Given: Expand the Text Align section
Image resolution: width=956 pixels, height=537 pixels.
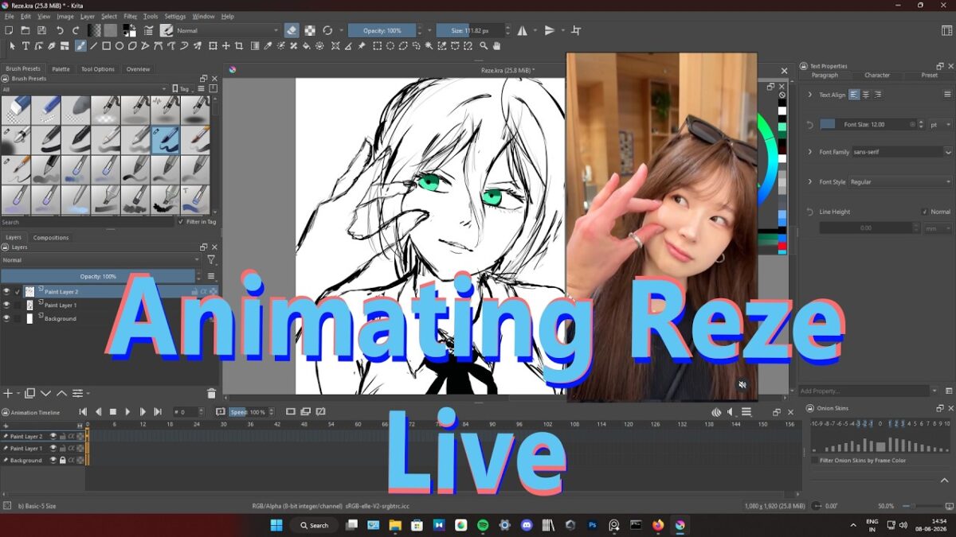Looking at the screenshot, I should [809, 95].
